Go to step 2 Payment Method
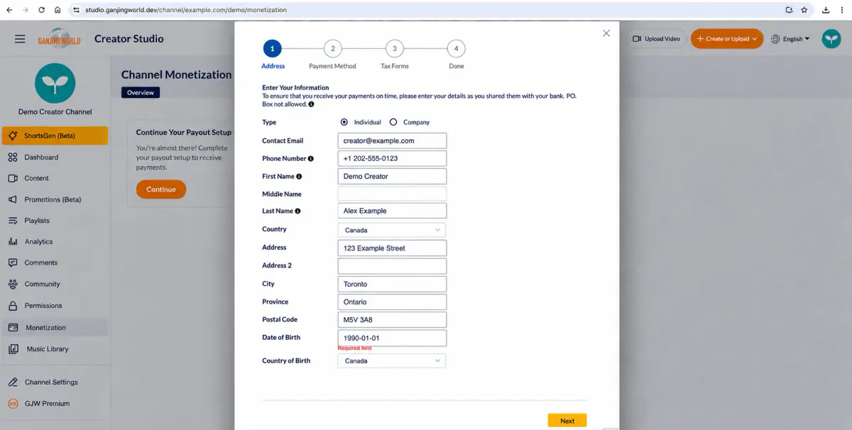The image size is (852, 430). (332, 49)
